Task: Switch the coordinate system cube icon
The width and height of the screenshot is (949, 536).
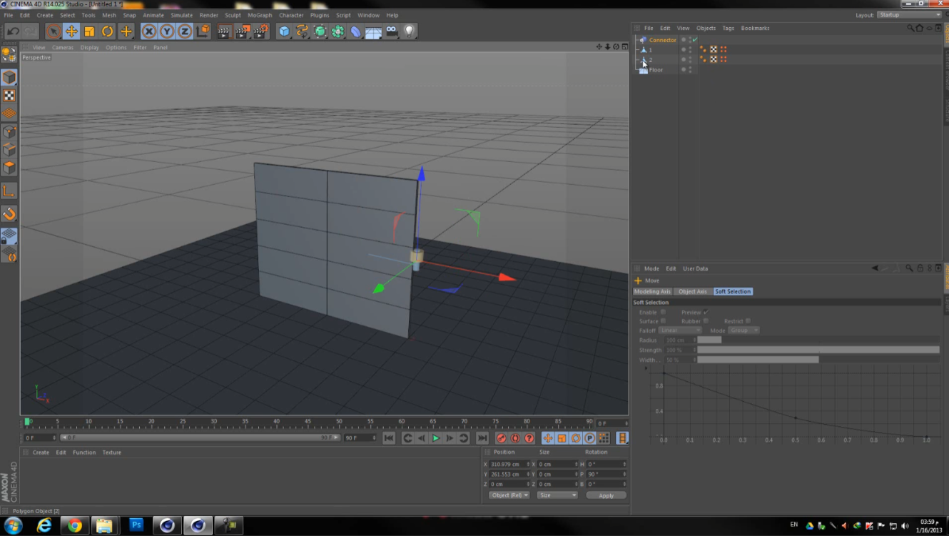Action: (203, 31)
